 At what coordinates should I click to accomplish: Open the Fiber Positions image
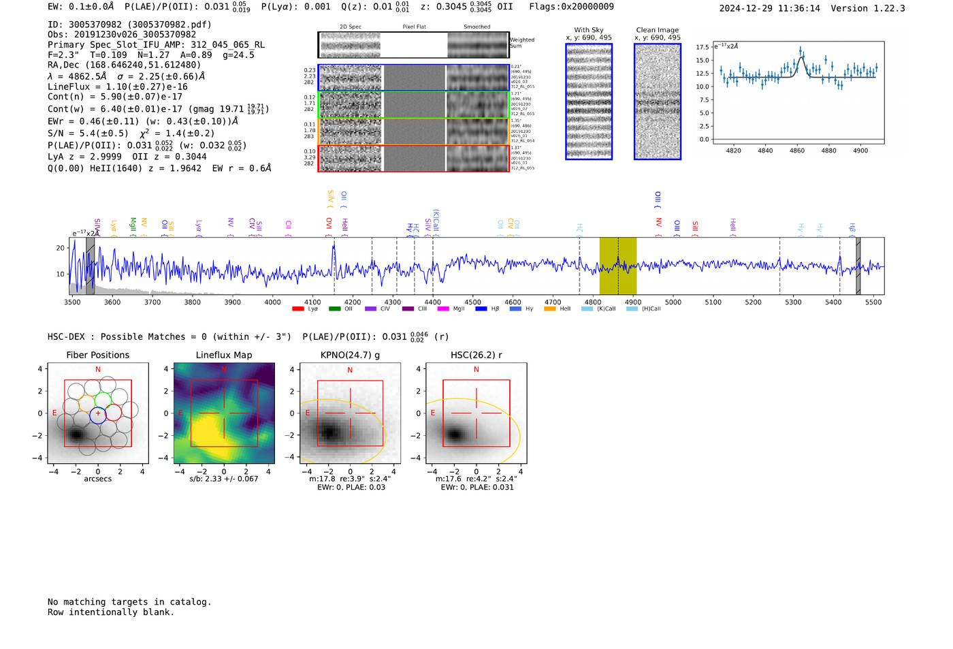point(98,413)
